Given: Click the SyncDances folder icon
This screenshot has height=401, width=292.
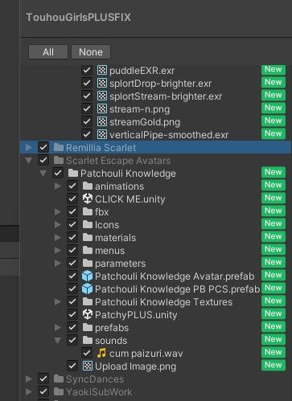Looking at the screenshot, I should pos(59,378).
